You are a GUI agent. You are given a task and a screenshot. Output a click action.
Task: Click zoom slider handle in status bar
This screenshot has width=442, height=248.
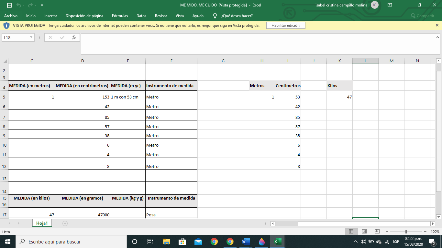[406, 232]
